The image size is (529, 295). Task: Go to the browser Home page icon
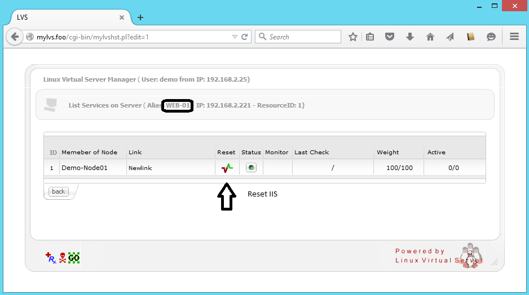click(430, 37)
